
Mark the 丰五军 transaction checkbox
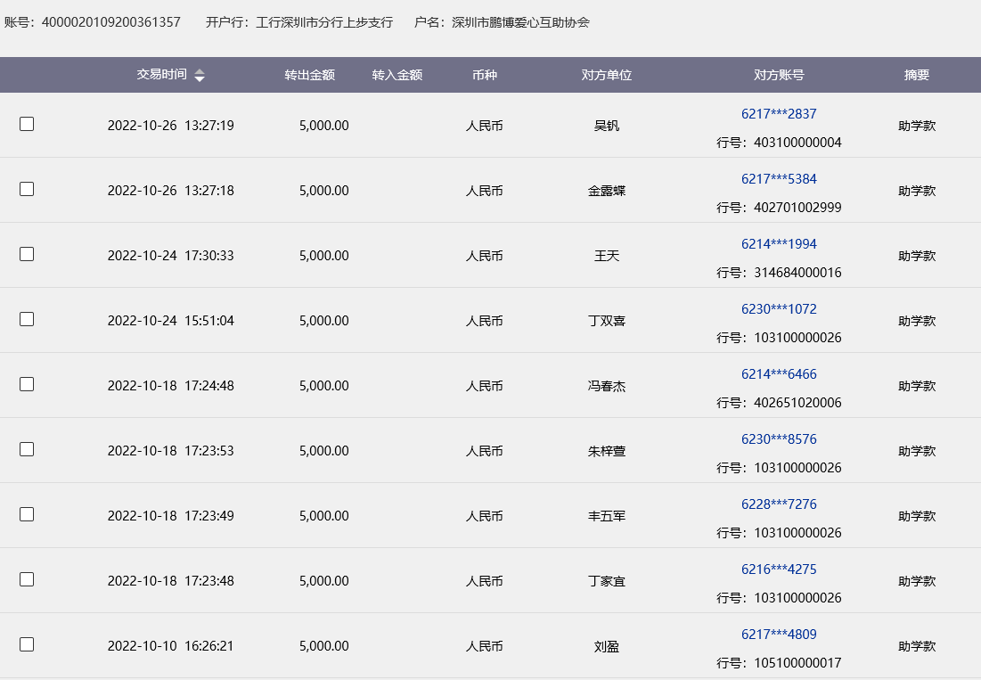coord(27,514)
